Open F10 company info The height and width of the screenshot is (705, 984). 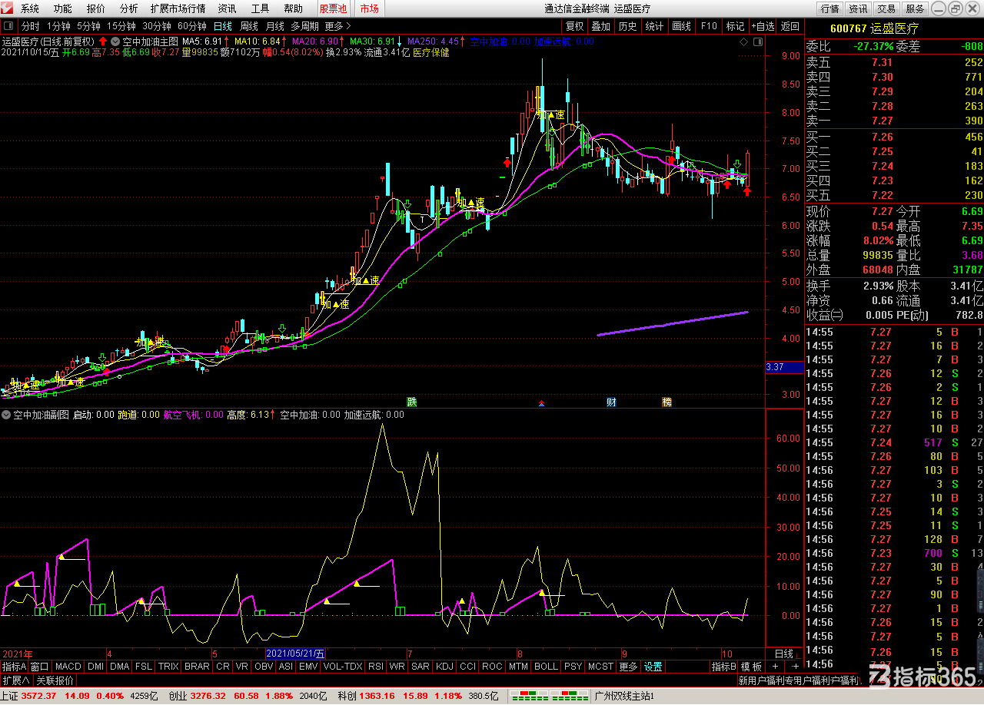[709, 25]
